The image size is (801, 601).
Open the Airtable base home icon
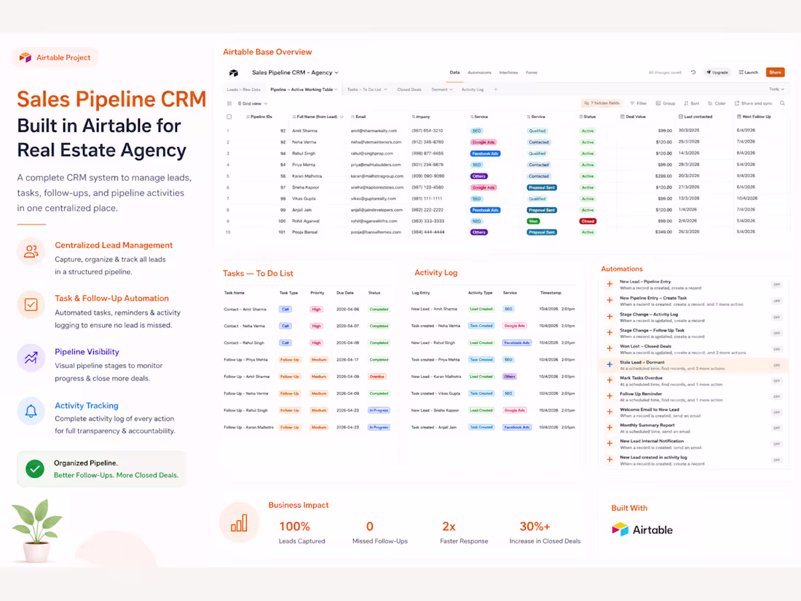coord(234,73)
